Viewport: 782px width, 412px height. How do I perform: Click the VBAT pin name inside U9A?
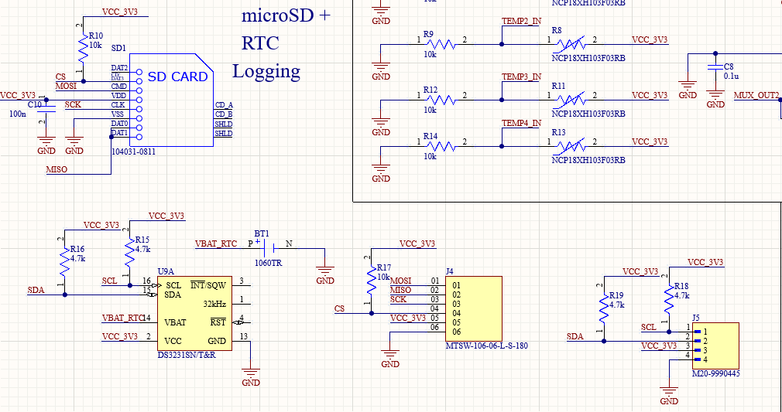(176, 322)
